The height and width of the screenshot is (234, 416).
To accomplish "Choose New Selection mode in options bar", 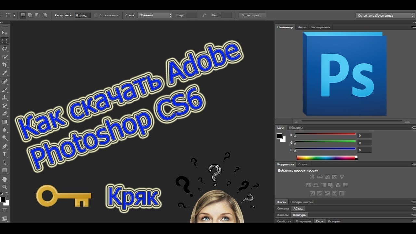I will coord(23,15).
